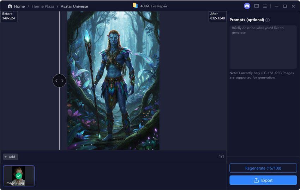The width and height of the screenshot is (300, 190).
Task: Click the Home house icon
Action: coord(10,6)
